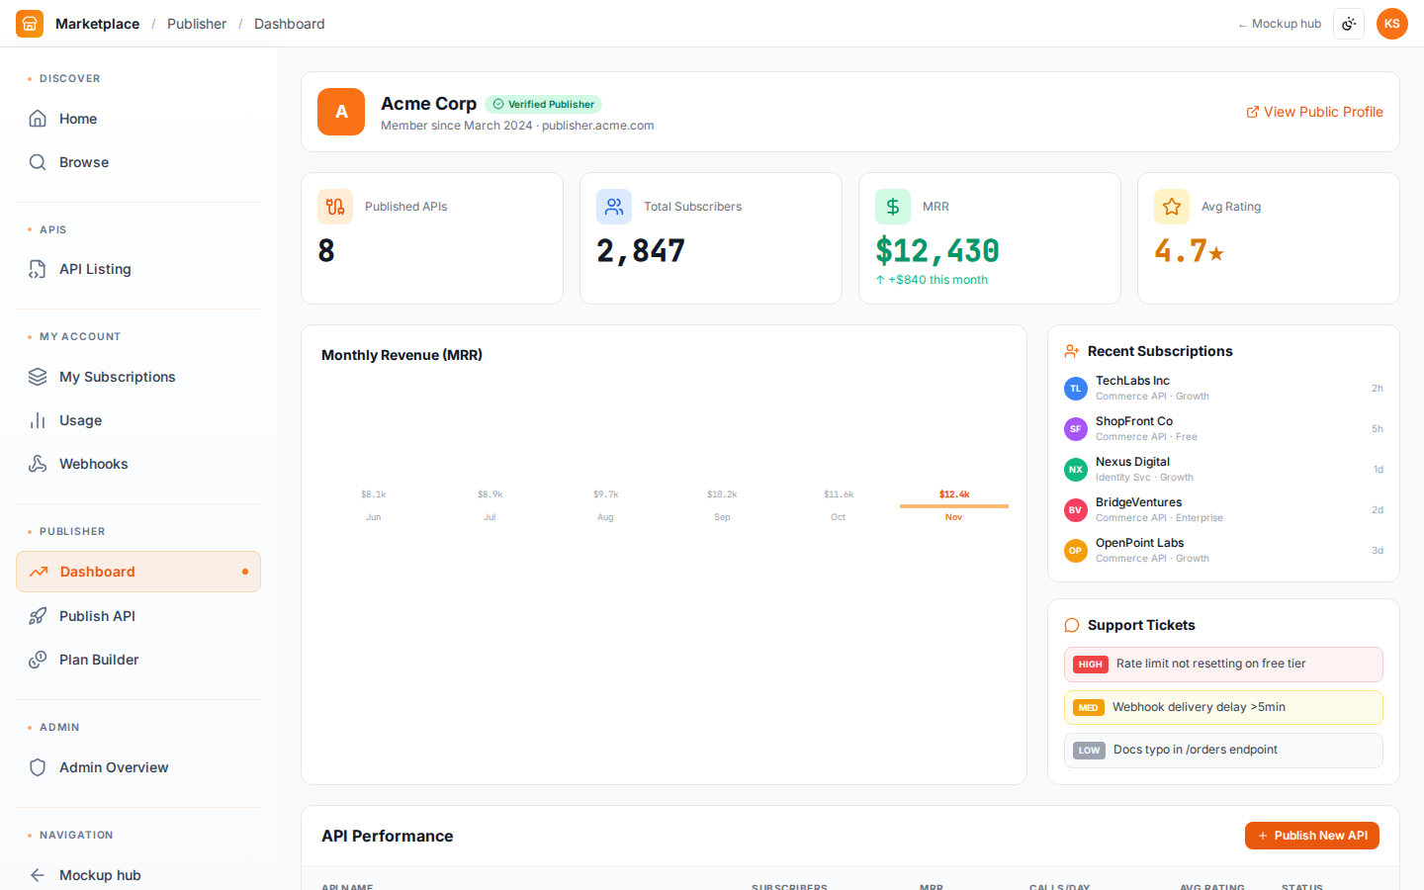Click the BV avatar for BridgeVentures

pos(1076,510)
